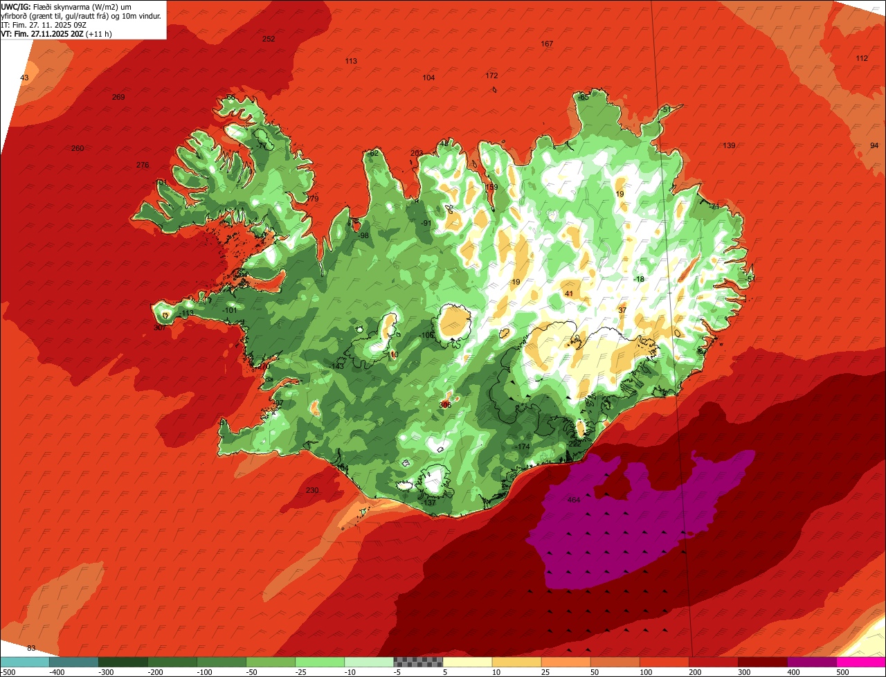Click the 159 value in the northern fjord
This screenshot has width=886, height=677.
[491, 187]
